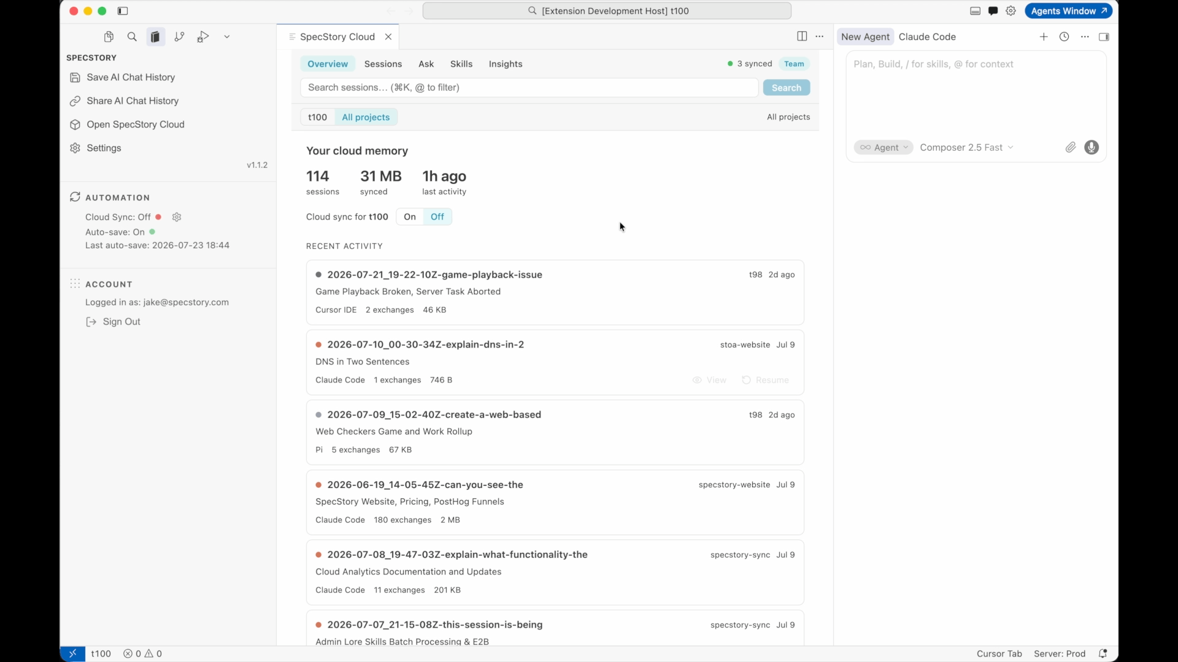Viewport: 1178px width, 662px height.
Task: Open the Agents Window button
Action: 1069,11
